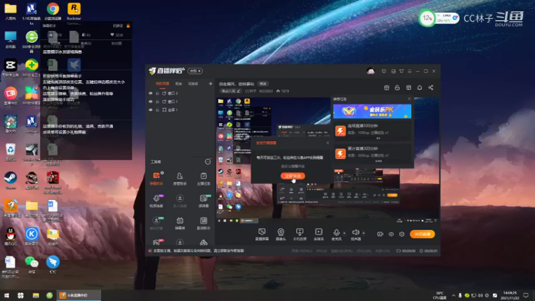
Task: Toggle the orange lock on danmaku overlay
Action: tap(128, 25)
